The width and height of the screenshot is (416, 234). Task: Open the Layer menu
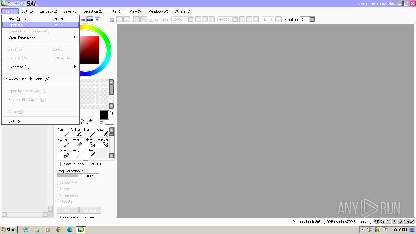[x=70, y=11]
